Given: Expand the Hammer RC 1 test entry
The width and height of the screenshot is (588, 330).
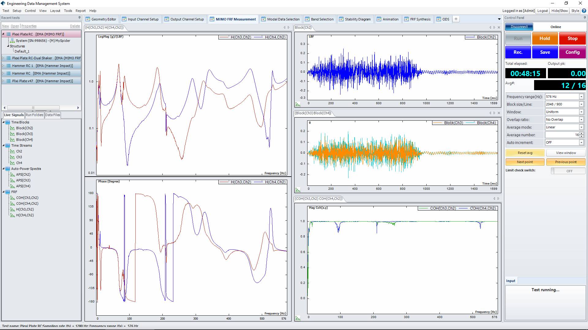Looking at the screenshot, I should 3,66.
